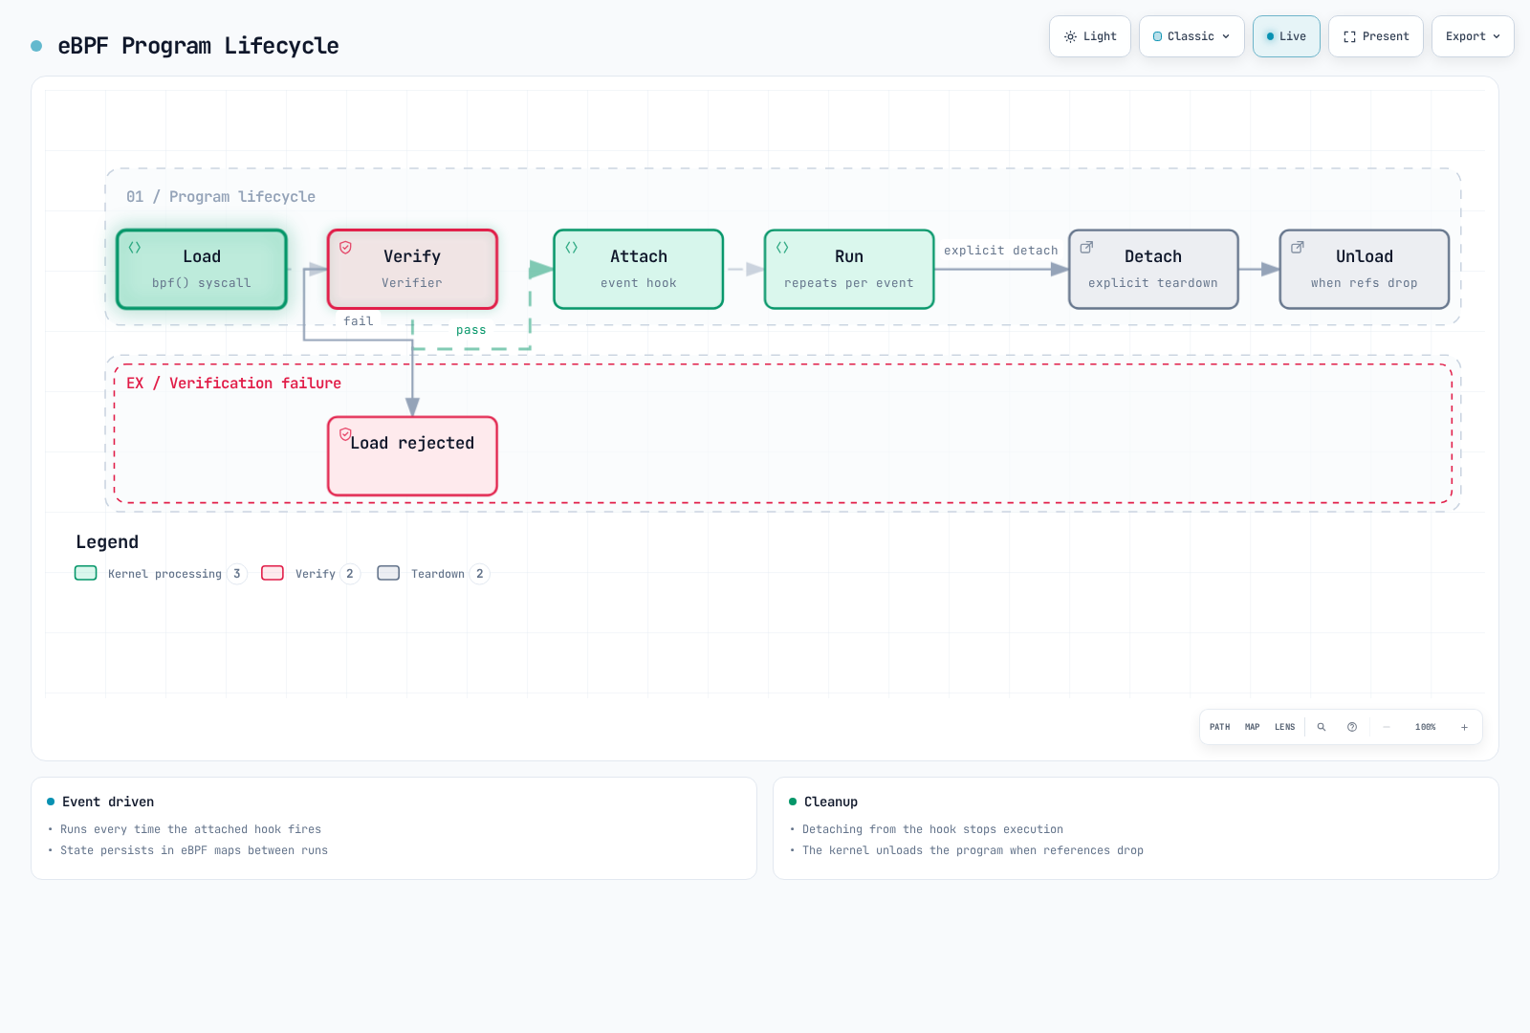Click 'State persists in eBPF maps between runs'
This screenshot has width=1530, height=1033.
[x=194, y=850]
